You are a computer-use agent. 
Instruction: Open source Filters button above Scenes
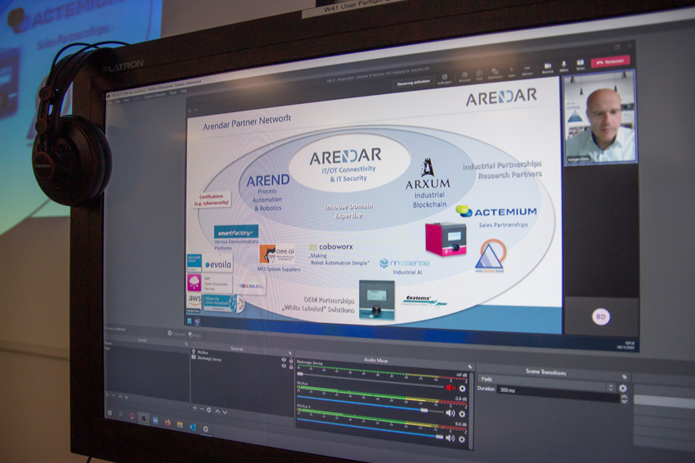pos(195,335)
